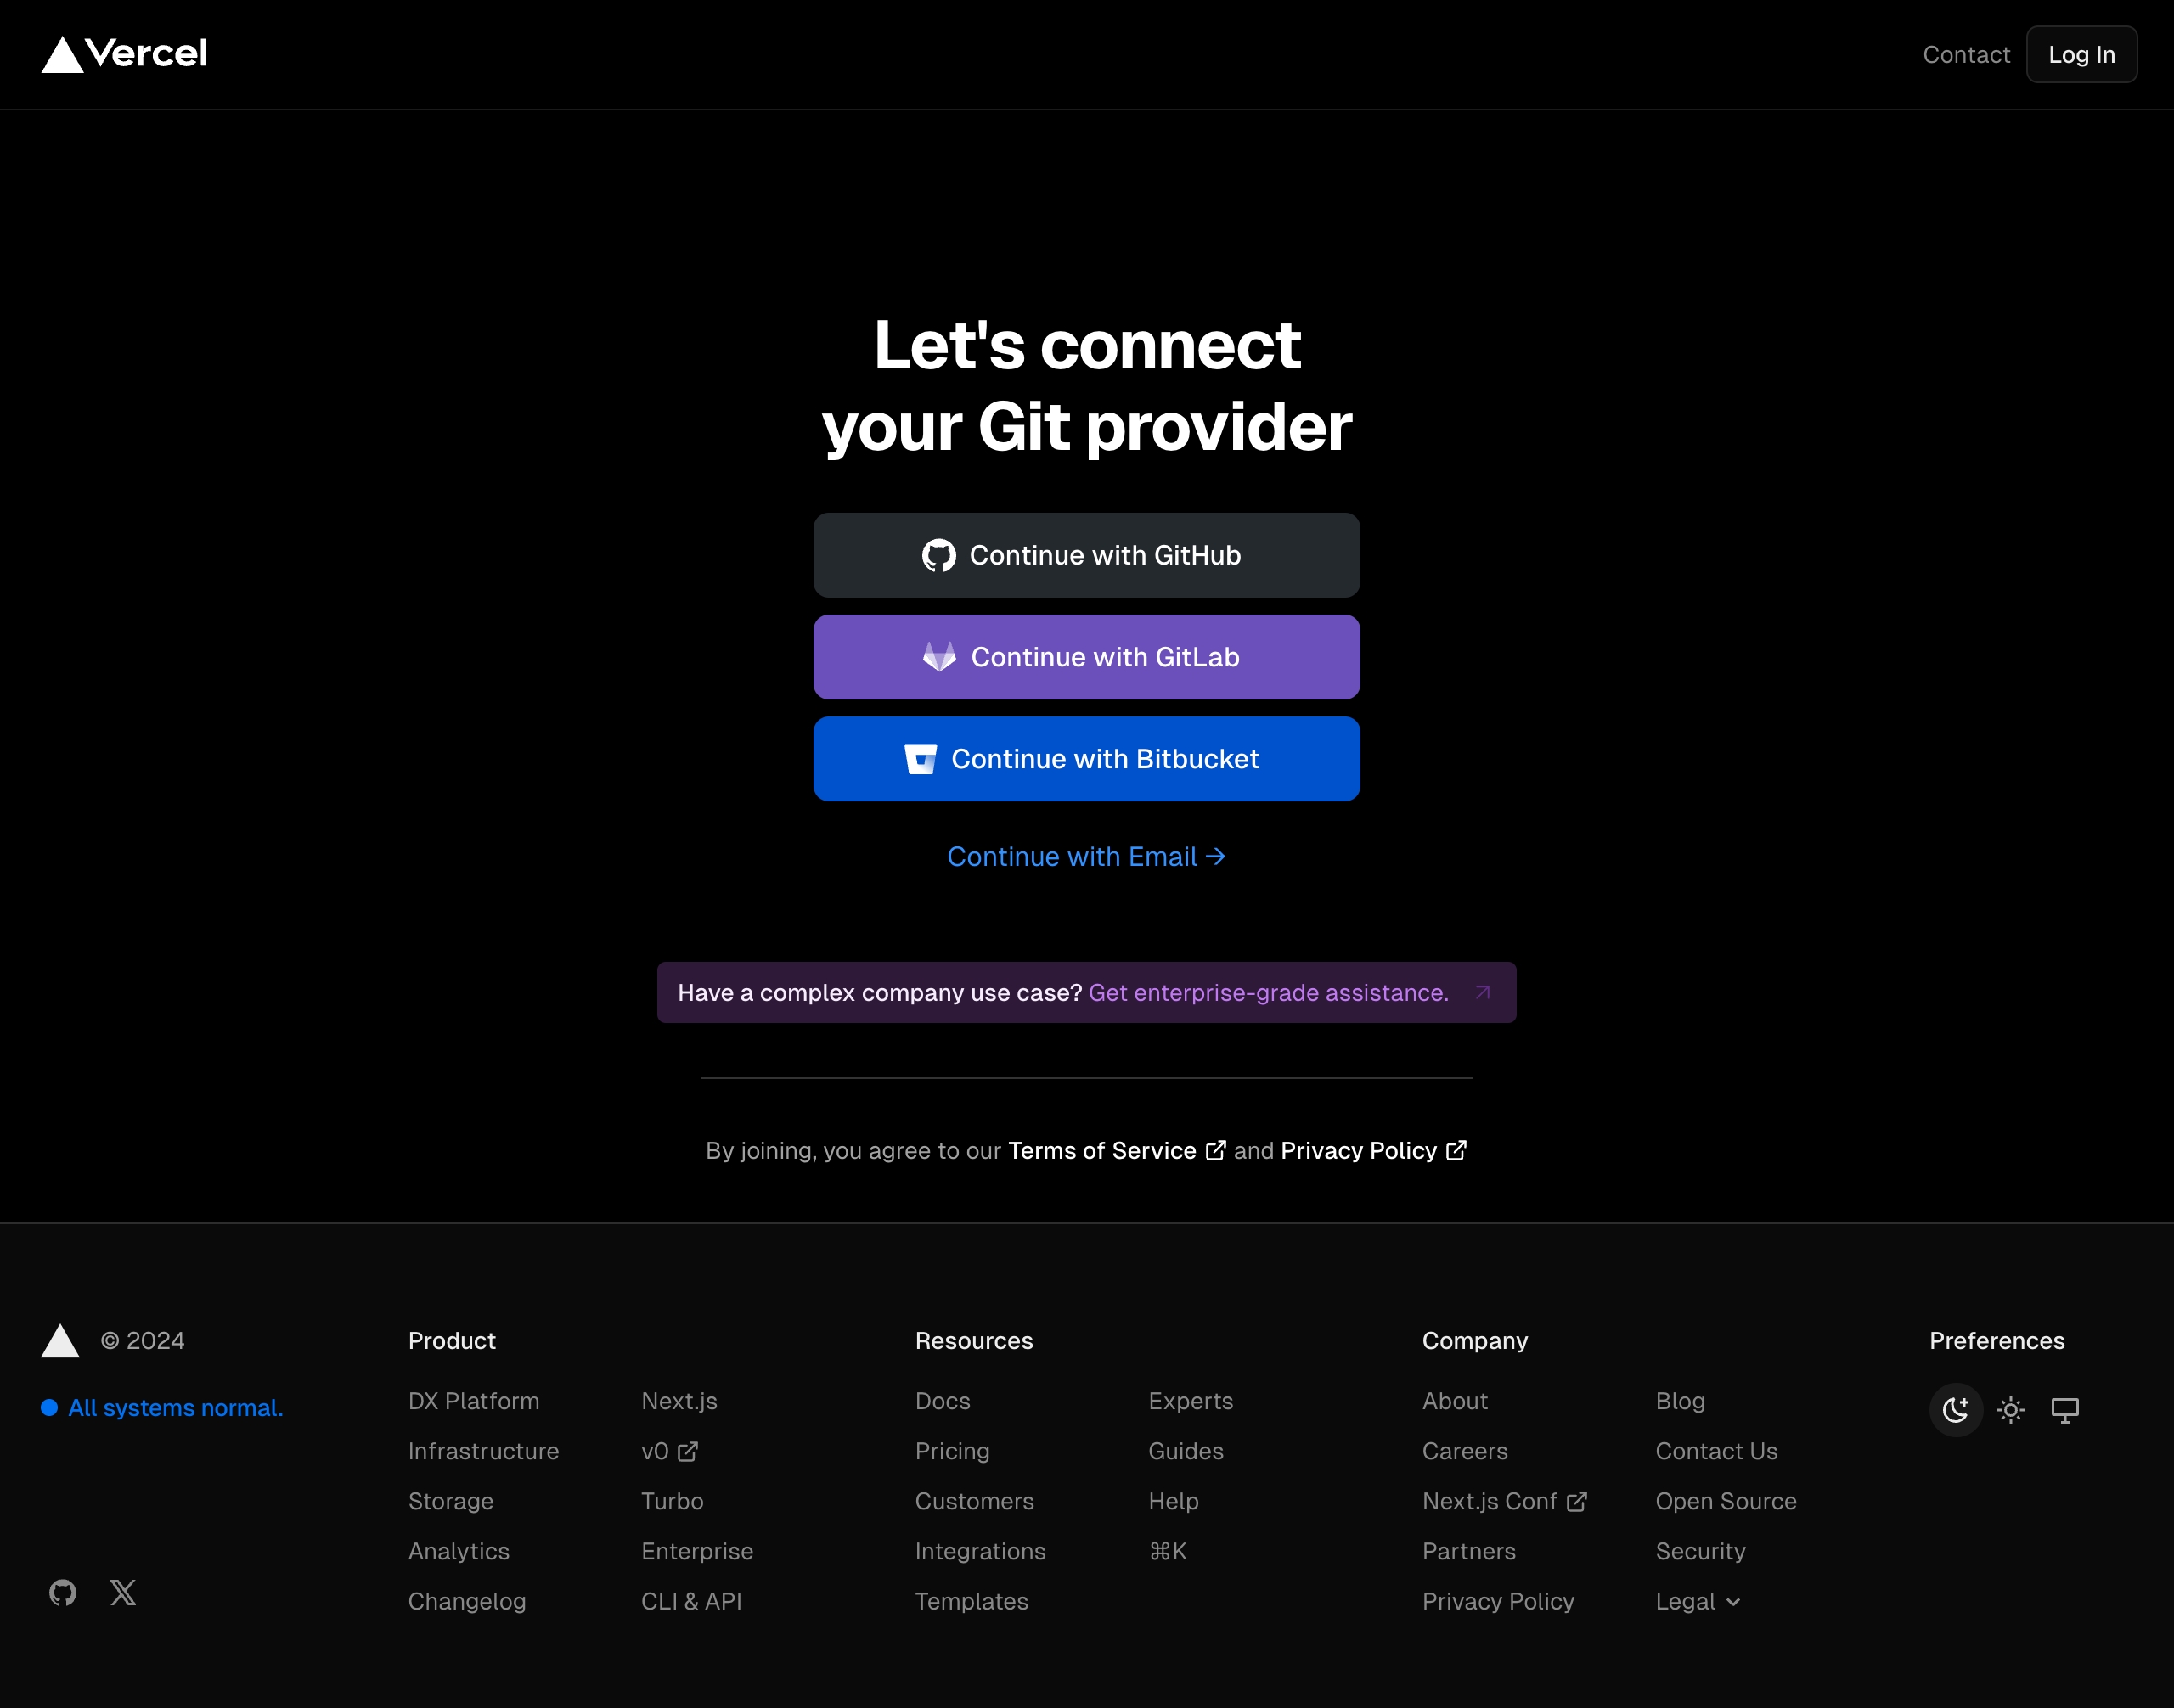Open the Storage footer link

450,1501
